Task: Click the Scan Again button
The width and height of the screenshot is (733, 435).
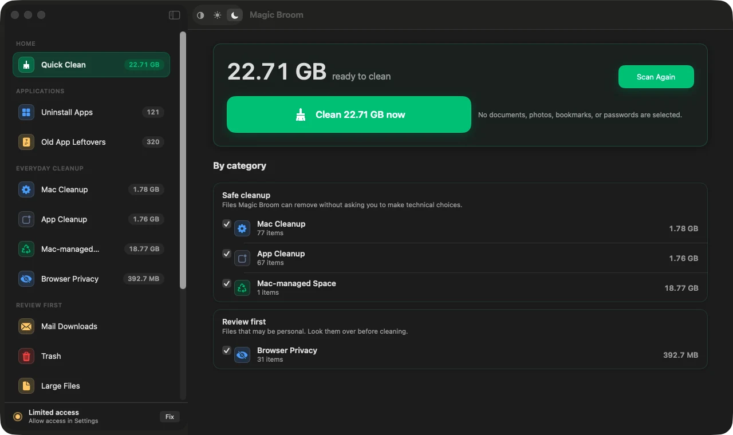Action: tap(656, 77)
